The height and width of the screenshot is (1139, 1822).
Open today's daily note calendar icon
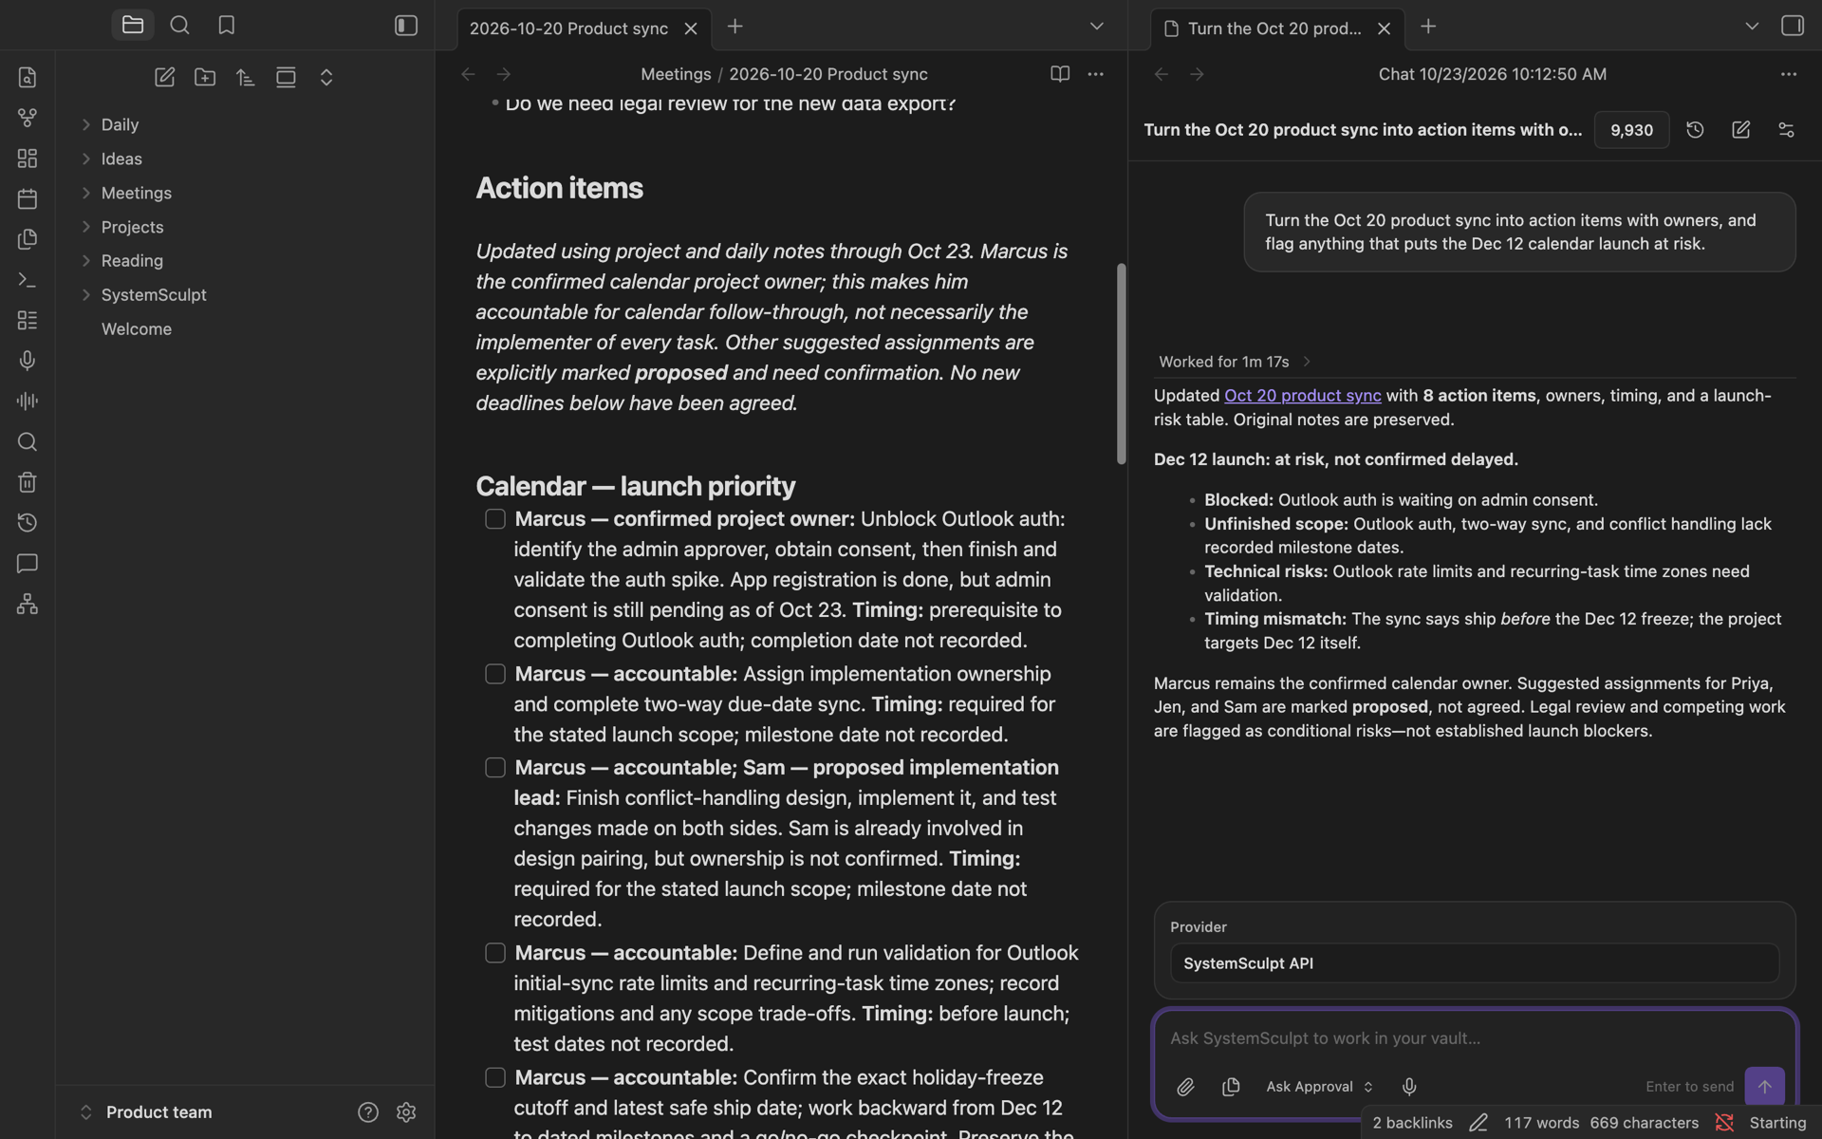coord(28,198)
